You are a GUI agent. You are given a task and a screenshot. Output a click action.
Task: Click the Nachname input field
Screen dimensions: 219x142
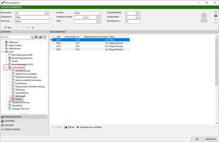pos(32,17)
